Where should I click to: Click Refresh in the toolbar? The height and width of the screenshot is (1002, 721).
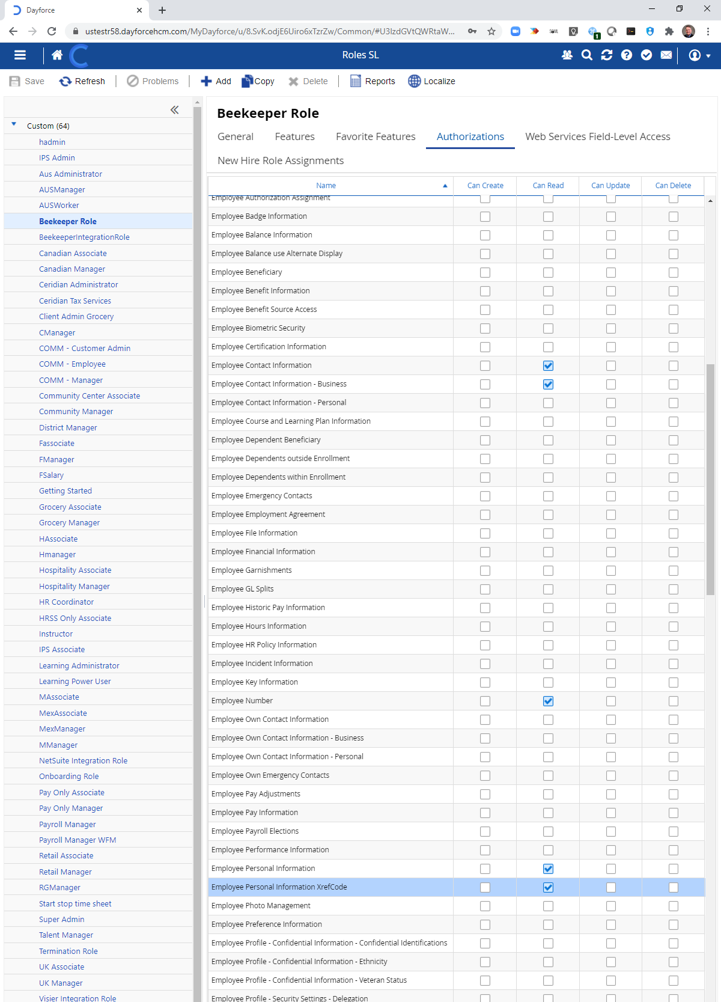pyautogui.click(x=82, y=81)
